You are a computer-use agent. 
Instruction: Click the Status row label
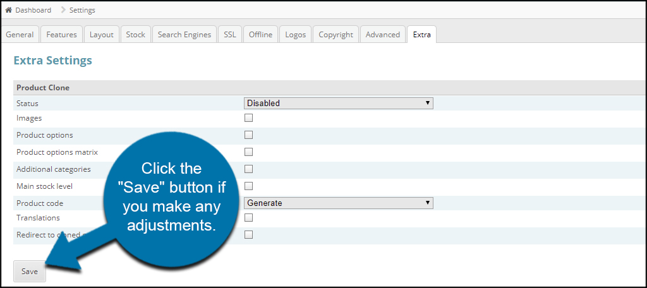click(x=27, y=104)
